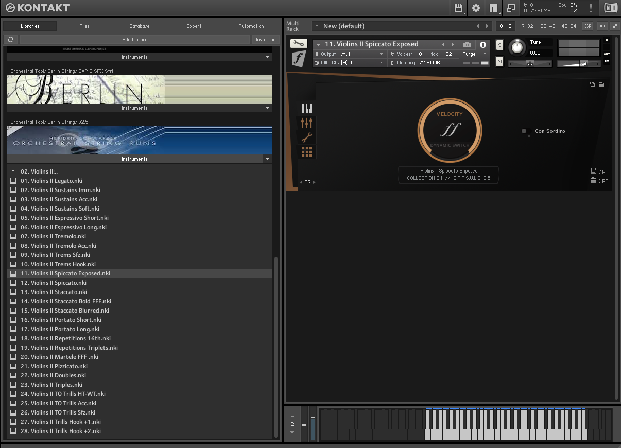Switch to rack page 33-48
621x448 pixels.
tap(548, 26)
